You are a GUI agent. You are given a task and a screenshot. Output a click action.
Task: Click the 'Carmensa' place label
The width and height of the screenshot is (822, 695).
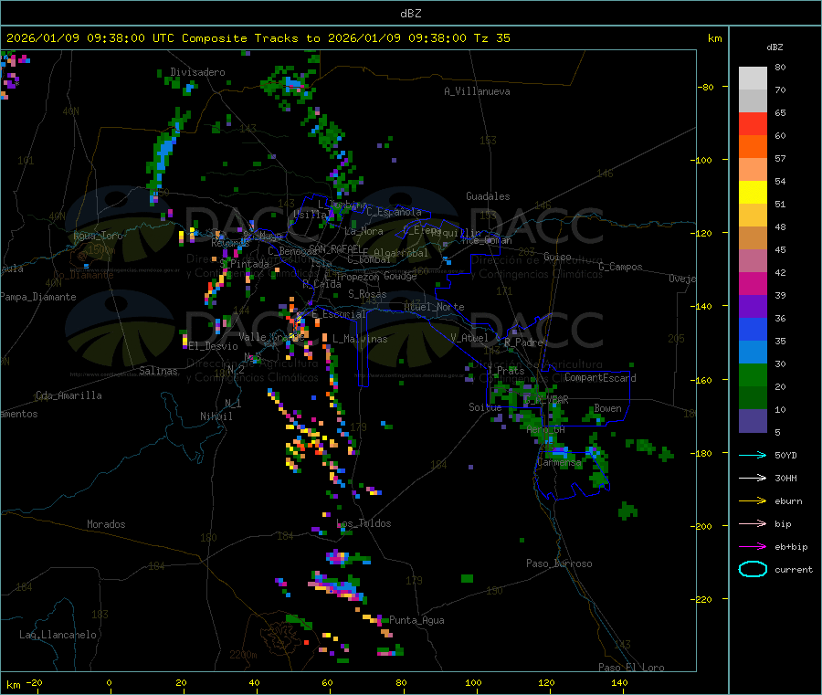click(559, 463)
